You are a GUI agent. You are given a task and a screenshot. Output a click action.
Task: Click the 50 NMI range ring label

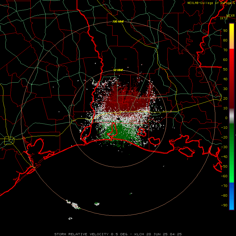click(118, 70)
